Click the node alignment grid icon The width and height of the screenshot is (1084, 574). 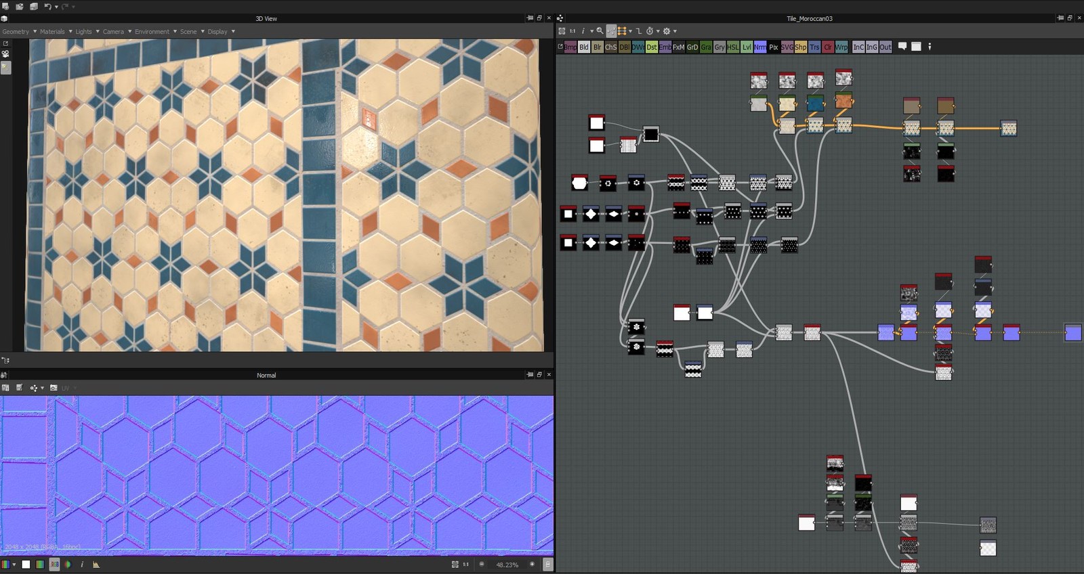point(622,31)
